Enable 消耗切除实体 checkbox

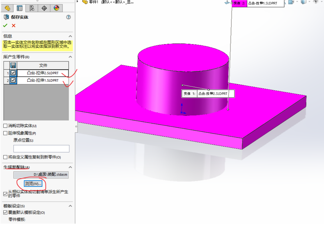tap(5, 126)
